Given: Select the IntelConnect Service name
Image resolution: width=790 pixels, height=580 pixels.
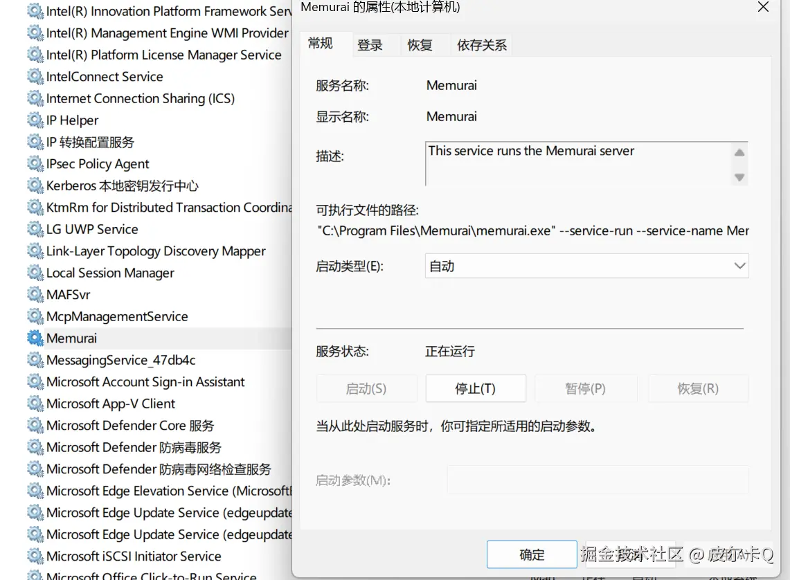Looking at the screenshot, I should click(105, 77).
